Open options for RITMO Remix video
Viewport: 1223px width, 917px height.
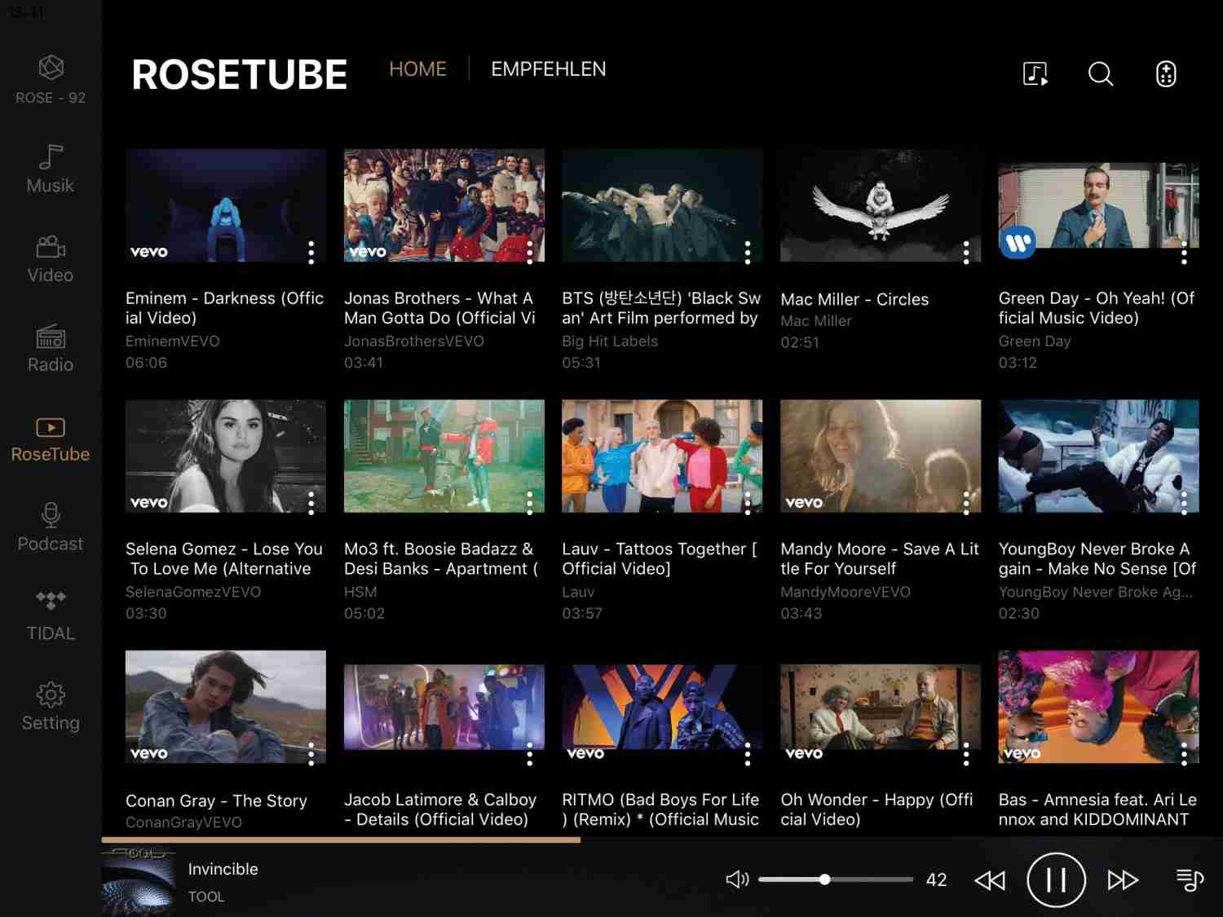pyautogui.click(x=748, y=754)
